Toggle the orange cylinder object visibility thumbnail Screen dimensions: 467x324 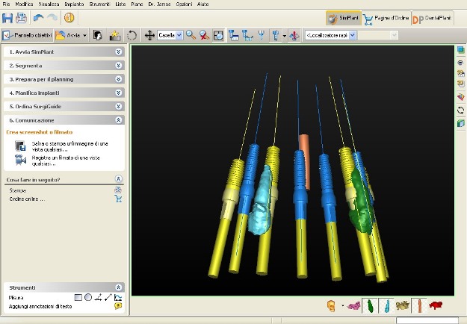[x=419, y=305]
